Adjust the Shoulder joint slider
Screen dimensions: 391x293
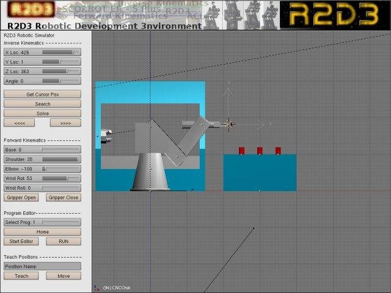tap(42, 159)
